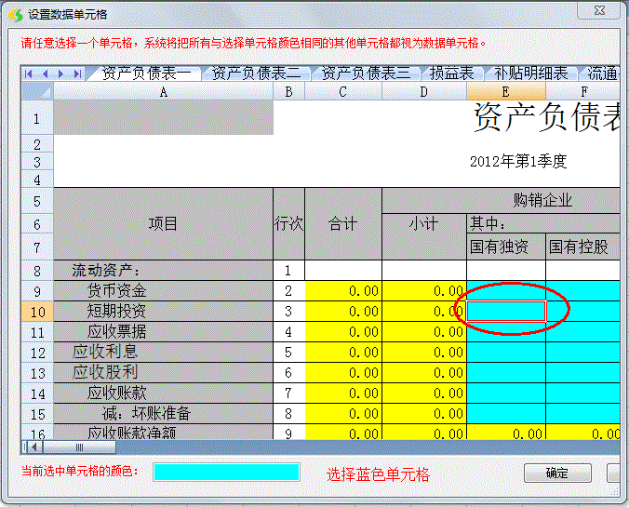The image size is (629, 507).
Task: Select row 8 header
Action: 37,271
